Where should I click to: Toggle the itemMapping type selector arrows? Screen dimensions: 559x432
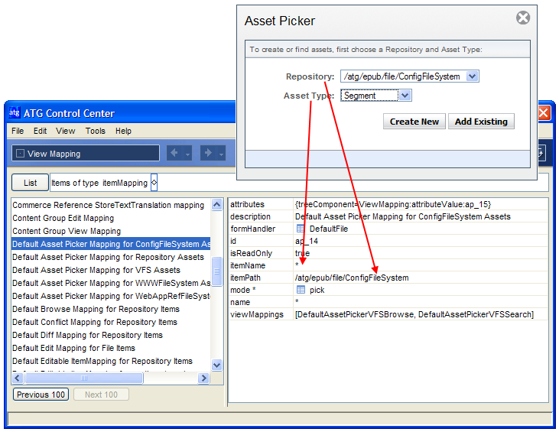tap(154, 183)
